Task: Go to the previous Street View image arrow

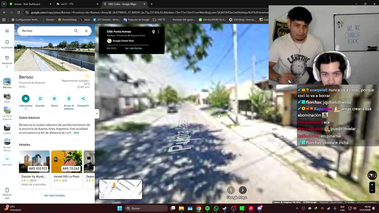Action: click(x=231, y=190)
